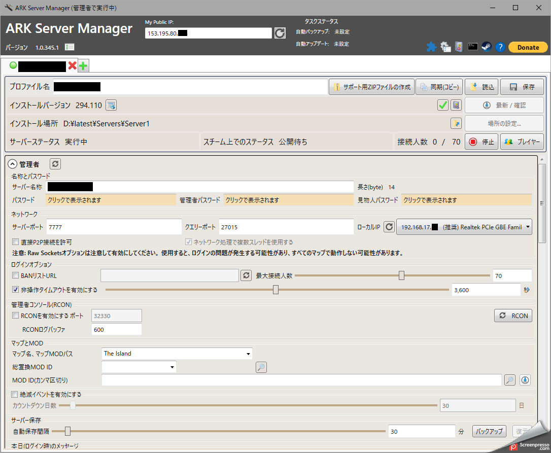The height and width of the screenshot is (453, 551).
Task: Click the My Public IP field
Action: (x=209, y=33)
